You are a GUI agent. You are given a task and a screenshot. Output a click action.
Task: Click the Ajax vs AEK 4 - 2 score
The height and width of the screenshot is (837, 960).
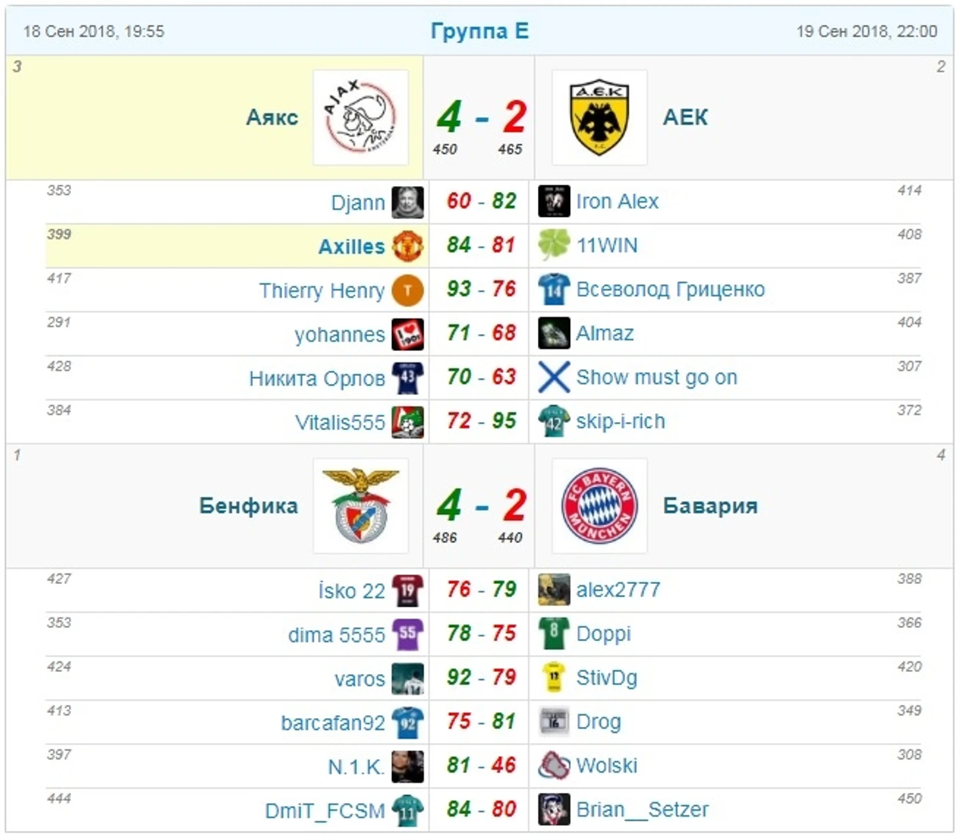(481, 118)
